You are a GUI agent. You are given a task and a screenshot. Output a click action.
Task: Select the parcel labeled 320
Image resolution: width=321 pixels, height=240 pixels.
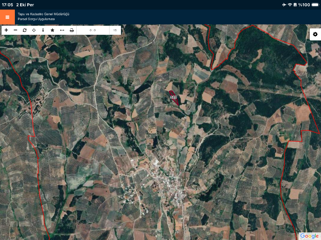174,98
